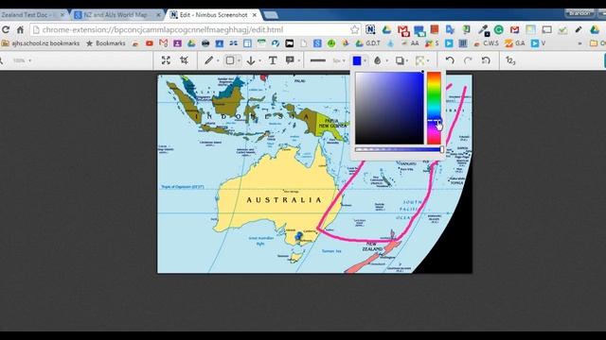Click the line thickness preview bar
This screenshot has height=340, width=606.
[318, 60]
